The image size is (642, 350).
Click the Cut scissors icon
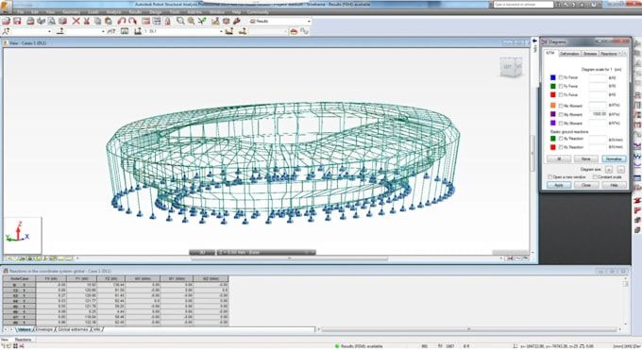click(x=87, y=21)
